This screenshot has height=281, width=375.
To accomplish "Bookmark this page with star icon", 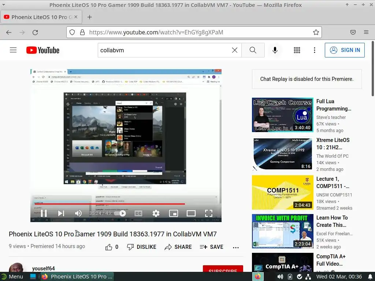I will [316, 32].
